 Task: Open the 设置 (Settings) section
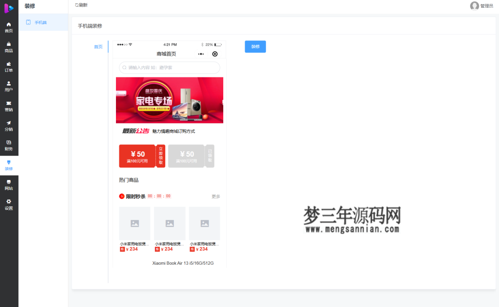point(9,204)
